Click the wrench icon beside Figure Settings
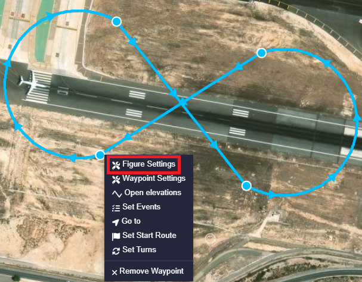Screen dimensions: 362x282 116,165
